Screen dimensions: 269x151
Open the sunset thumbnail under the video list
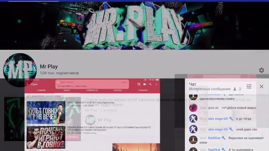pos(136,147)
